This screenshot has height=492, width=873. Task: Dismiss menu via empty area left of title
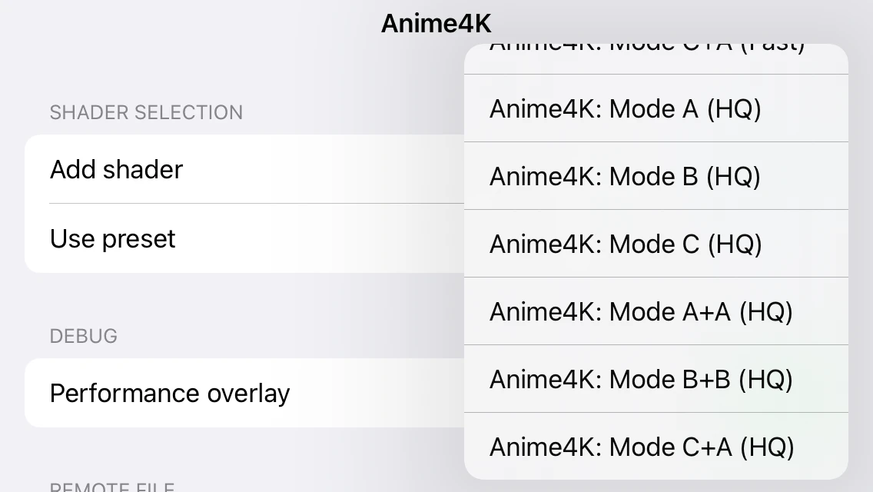[192, 31]
